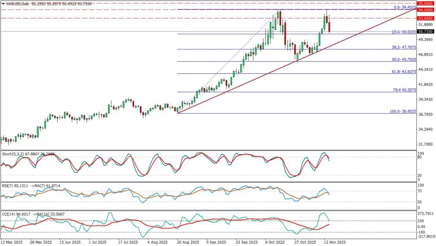Select the red 55.5000 price level tag
The width and height of the screenshot is (436, 246).
coord(426,3)
